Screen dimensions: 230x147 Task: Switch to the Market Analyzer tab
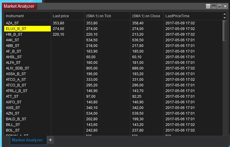[27, 140]
